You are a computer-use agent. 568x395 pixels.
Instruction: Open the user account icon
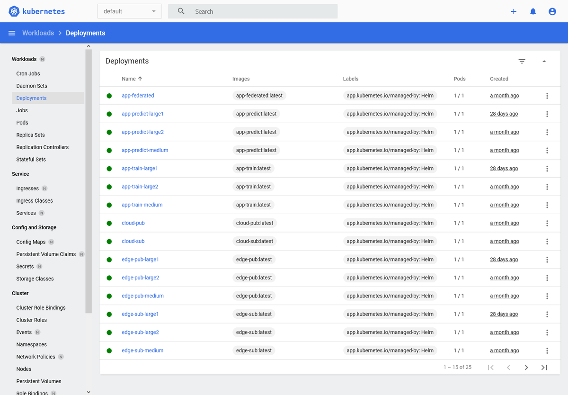(552, 11)
